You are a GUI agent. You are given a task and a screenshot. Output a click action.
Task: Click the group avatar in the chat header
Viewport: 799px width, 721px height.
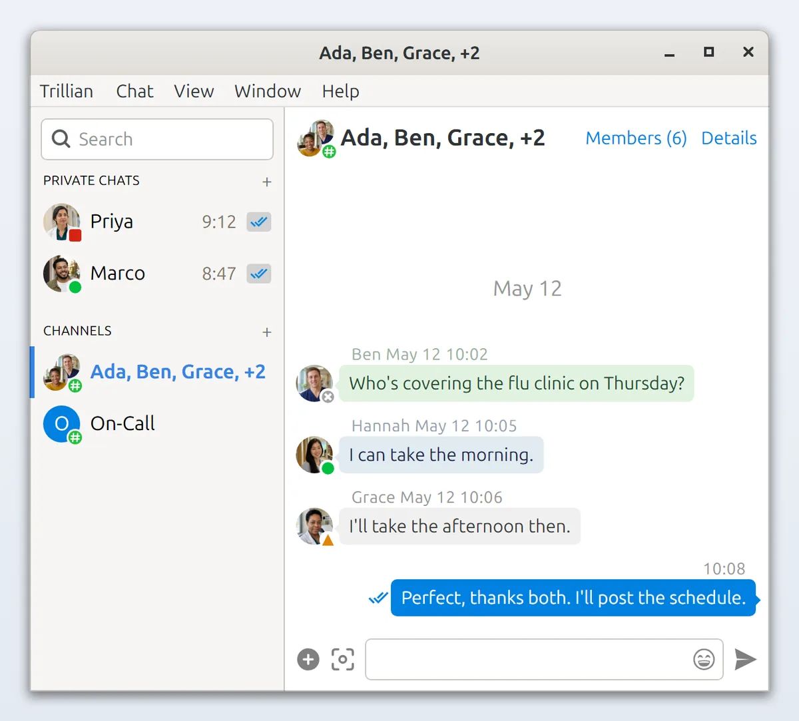(316, 139)
